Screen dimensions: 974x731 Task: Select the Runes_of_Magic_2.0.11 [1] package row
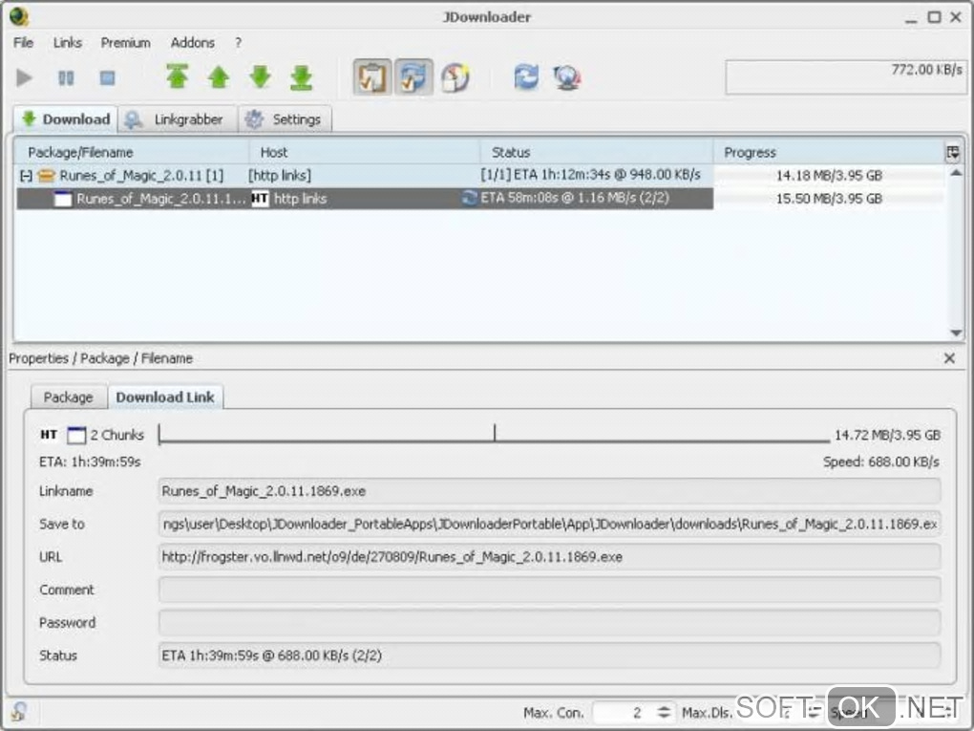pos(365,175)
